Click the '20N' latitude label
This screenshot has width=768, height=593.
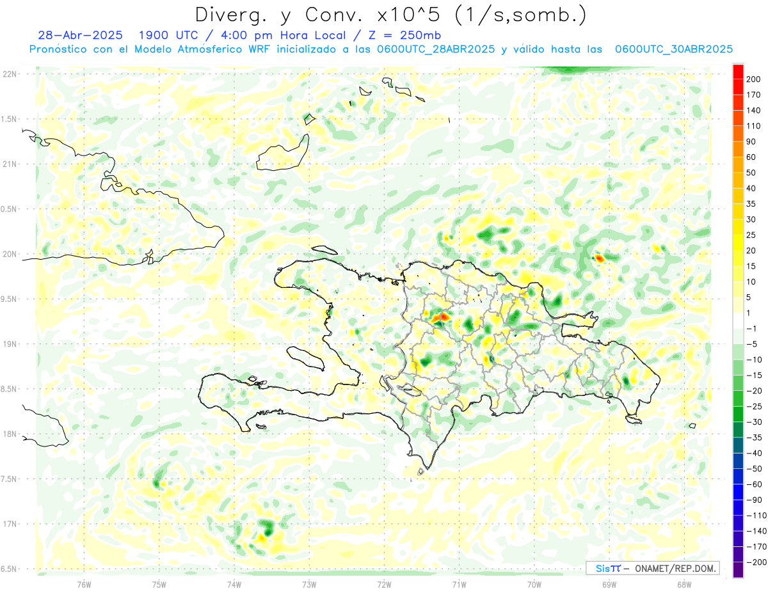point(10,254)
